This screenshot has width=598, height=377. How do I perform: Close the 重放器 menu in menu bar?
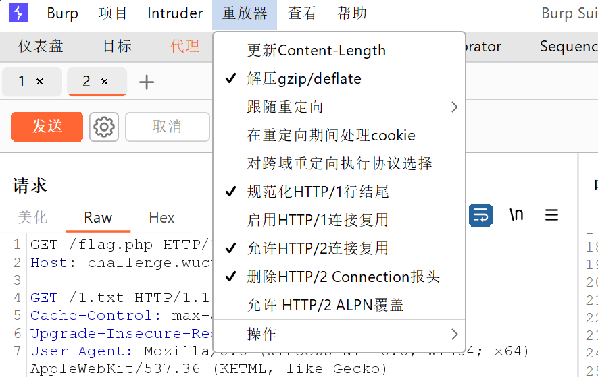click(245, 14)
